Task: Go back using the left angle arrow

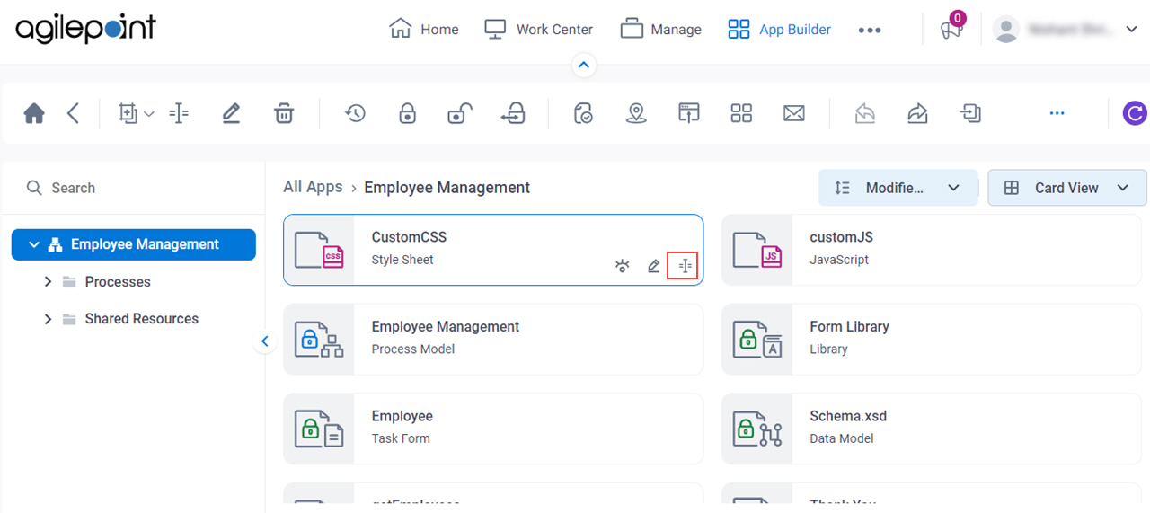Action: click(74, 113)
